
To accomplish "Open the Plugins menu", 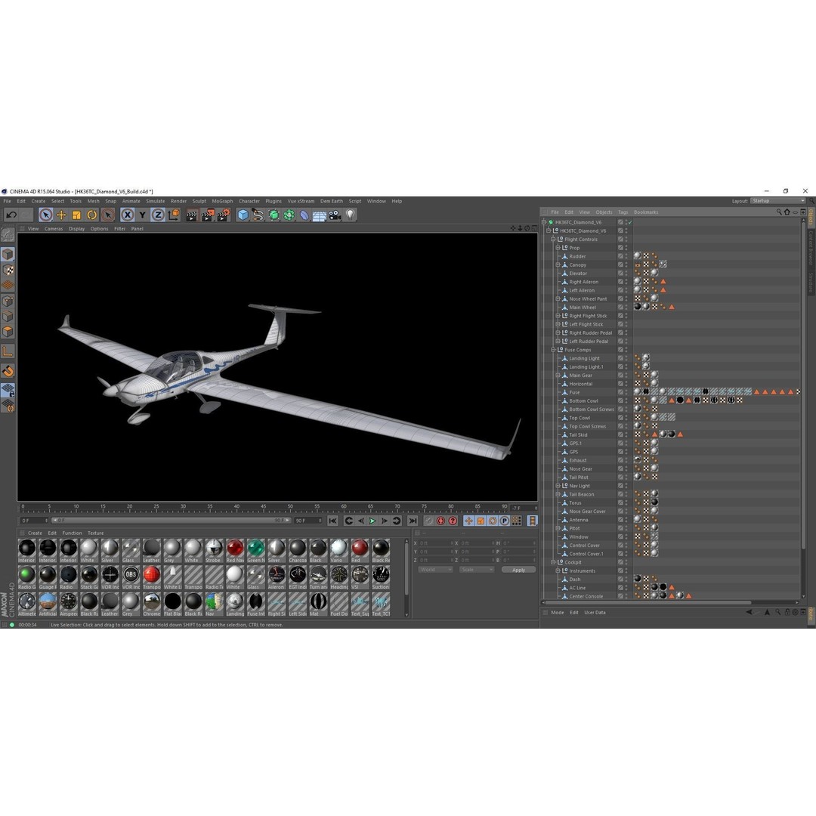I will pos(274,202).
